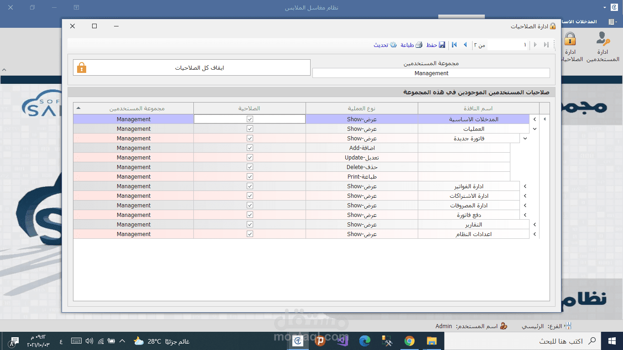Expand the ادارة الفواتير tree row

click(524, 186)
